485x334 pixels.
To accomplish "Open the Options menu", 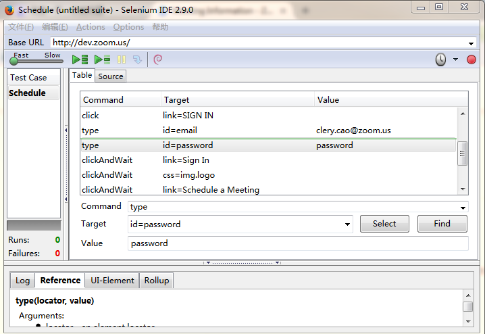I will click(x=128, y=27).
